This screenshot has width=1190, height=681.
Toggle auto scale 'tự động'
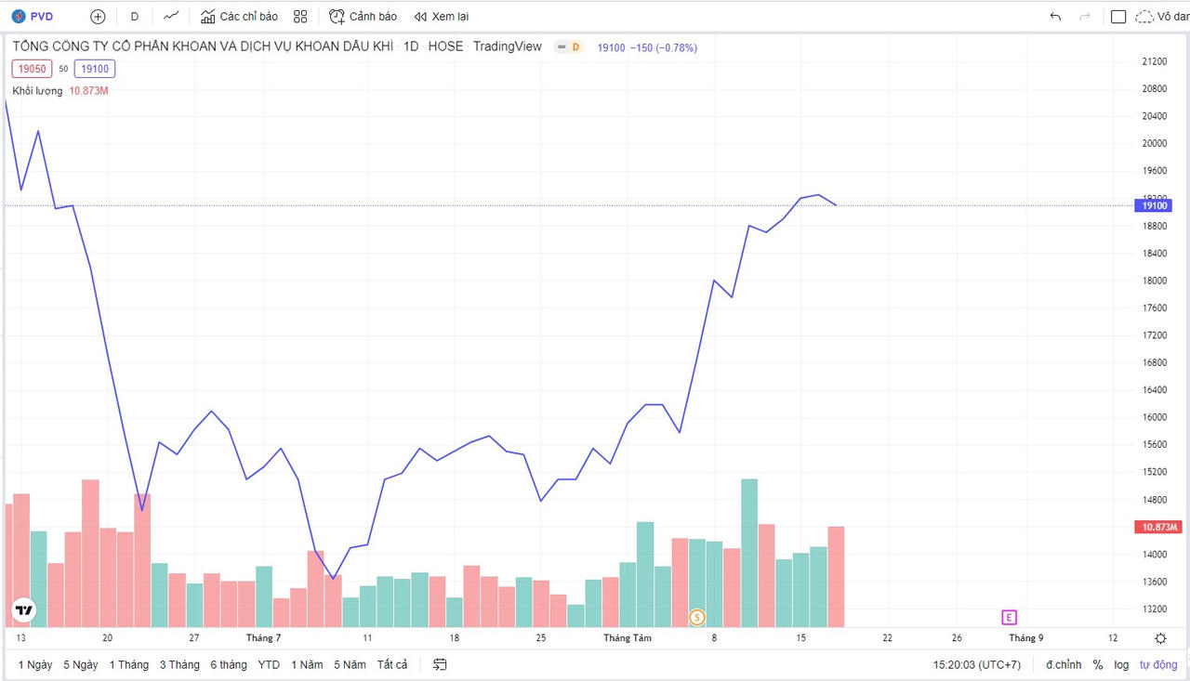point(1158,664)
